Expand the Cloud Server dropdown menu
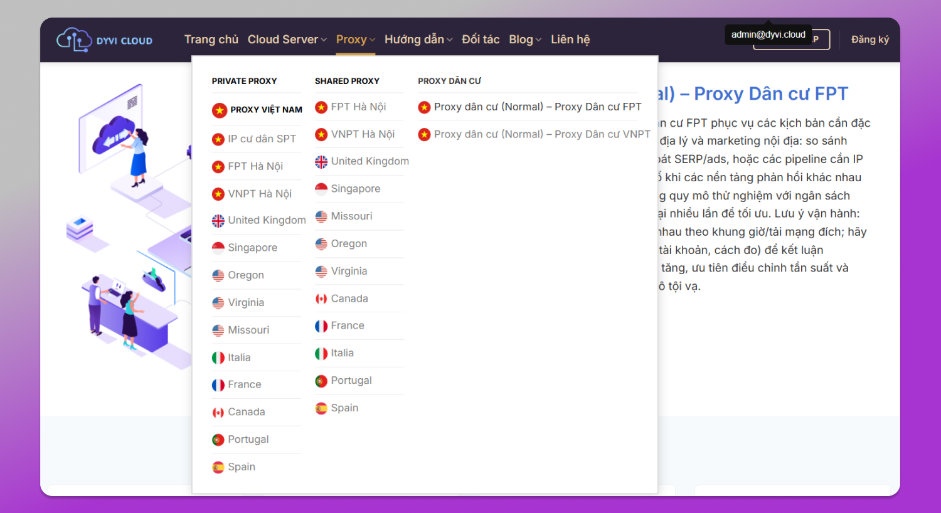 pos(287,40)
